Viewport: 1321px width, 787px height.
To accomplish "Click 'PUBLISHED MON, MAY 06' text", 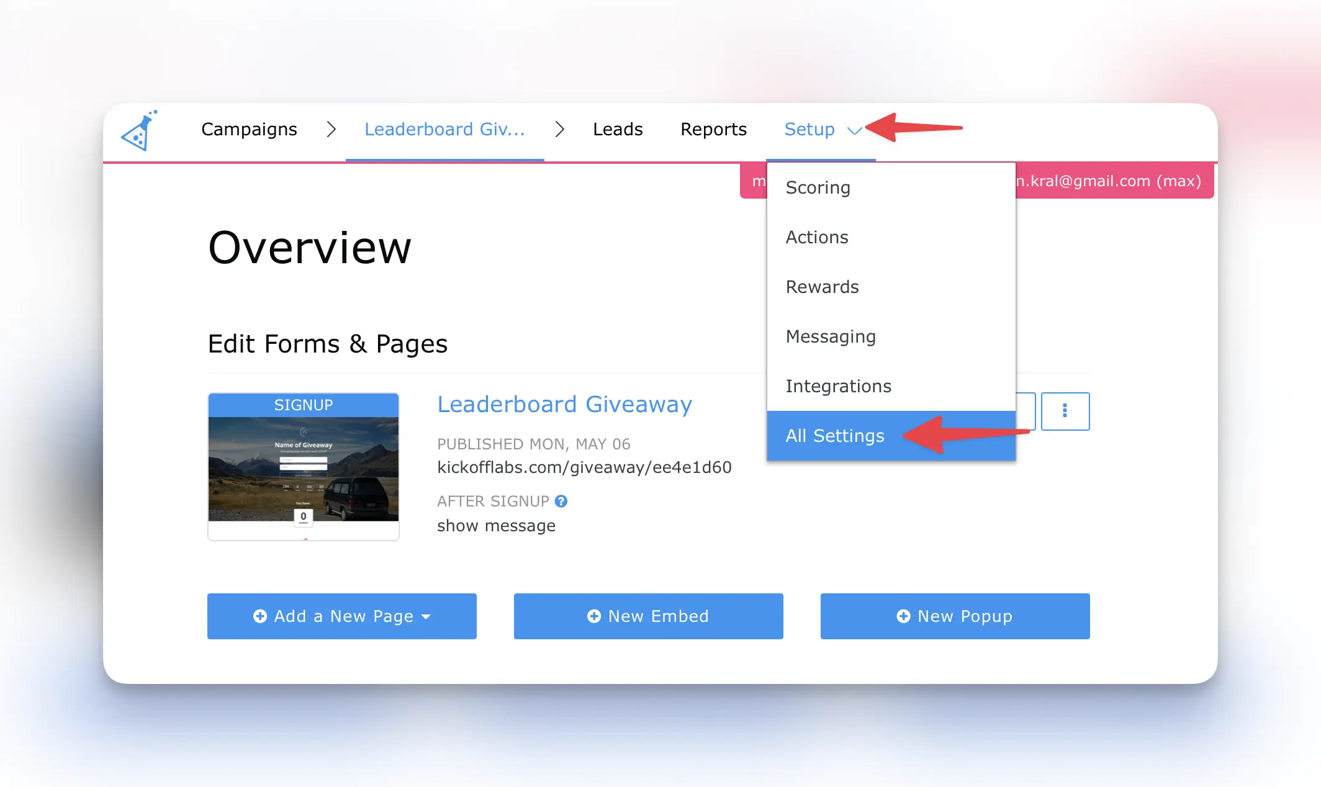I will point(533,444).
